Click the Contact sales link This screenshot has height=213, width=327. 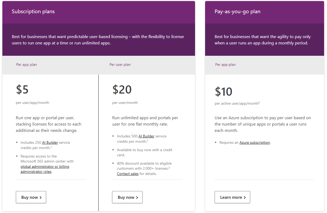[x=128, y=174]
